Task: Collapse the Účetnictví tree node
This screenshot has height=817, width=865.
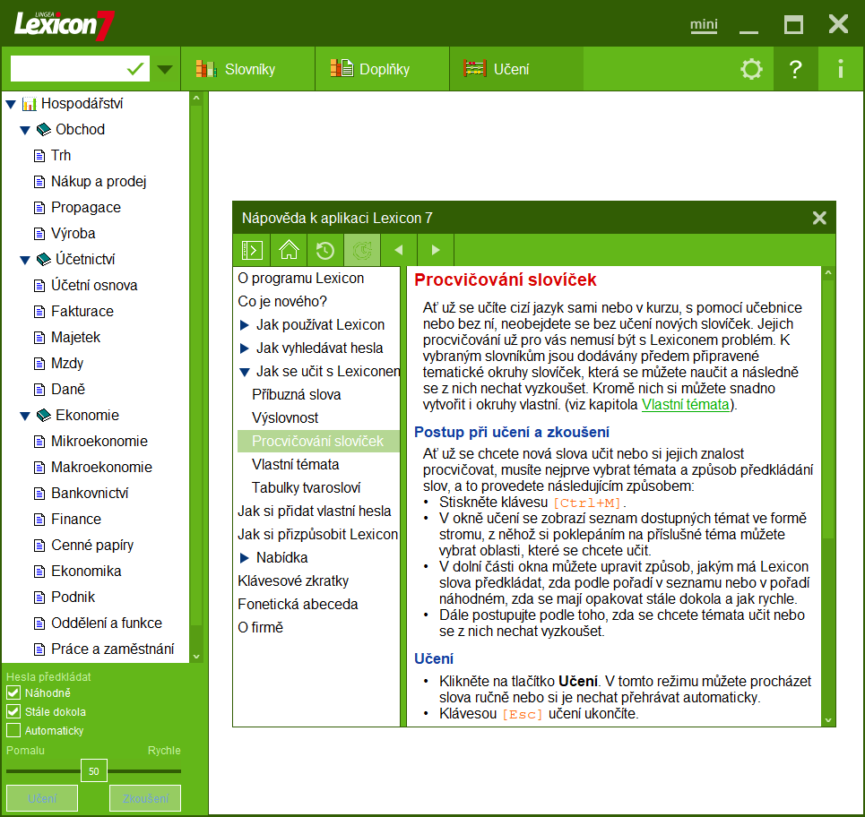Action: click(25, 260)
